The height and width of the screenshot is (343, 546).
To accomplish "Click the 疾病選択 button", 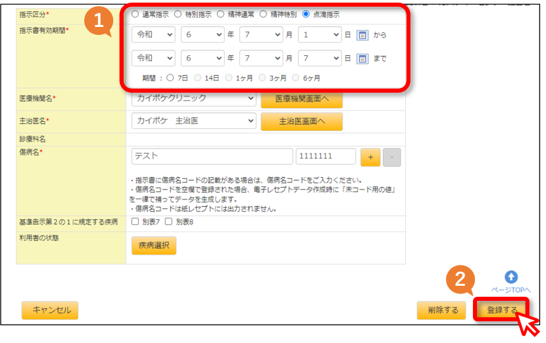I will pos(154,246).
